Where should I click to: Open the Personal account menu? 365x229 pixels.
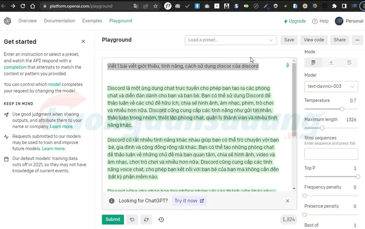click(x=349, y=21)
